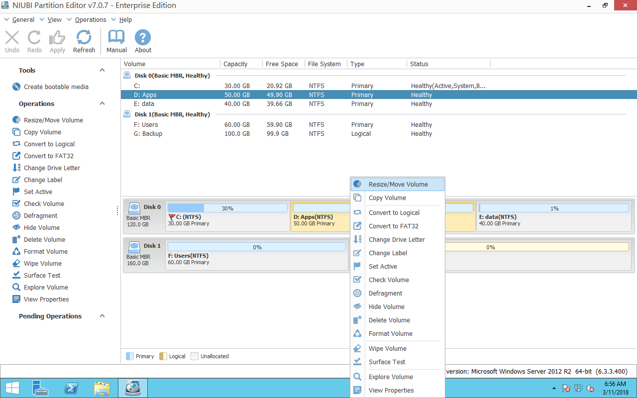Choose Defragment in context menu
Image resolution: width=637 pixels, height=398 pixels.
tap(398, 293)
